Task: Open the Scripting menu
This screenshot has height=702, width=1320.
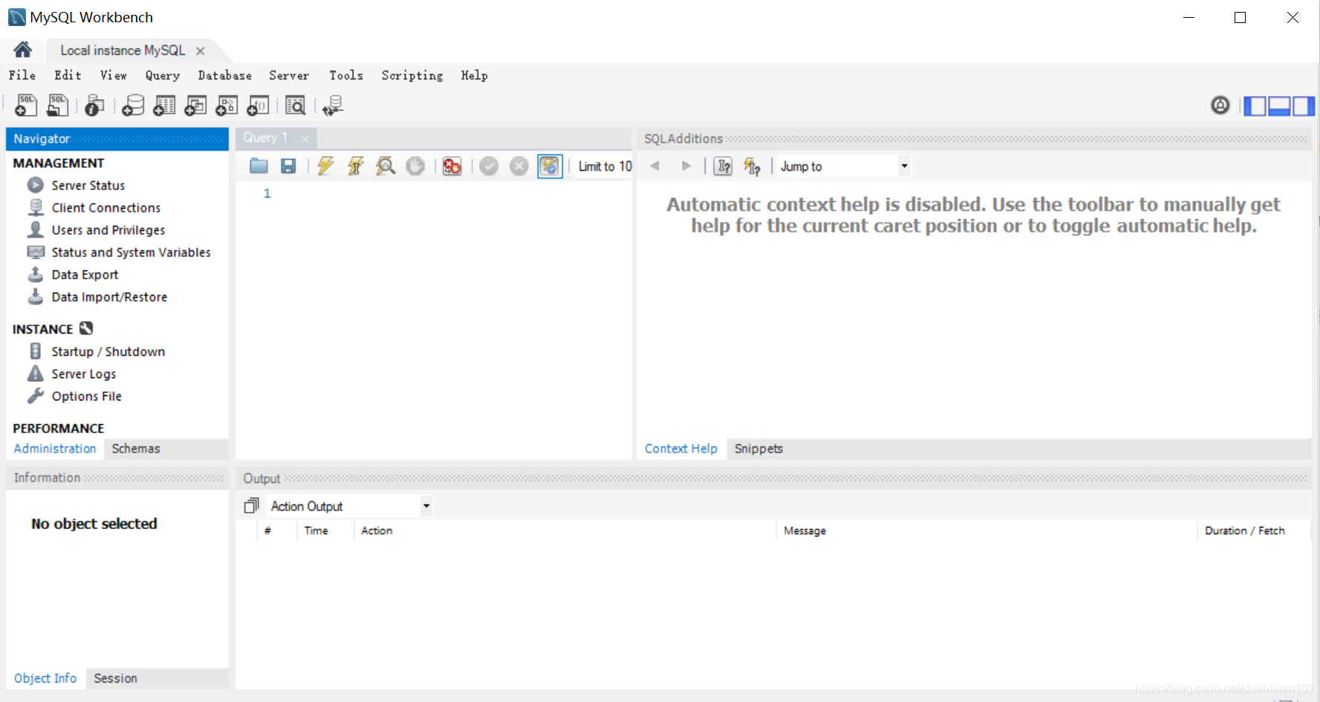Action: [x=412, y=75]
